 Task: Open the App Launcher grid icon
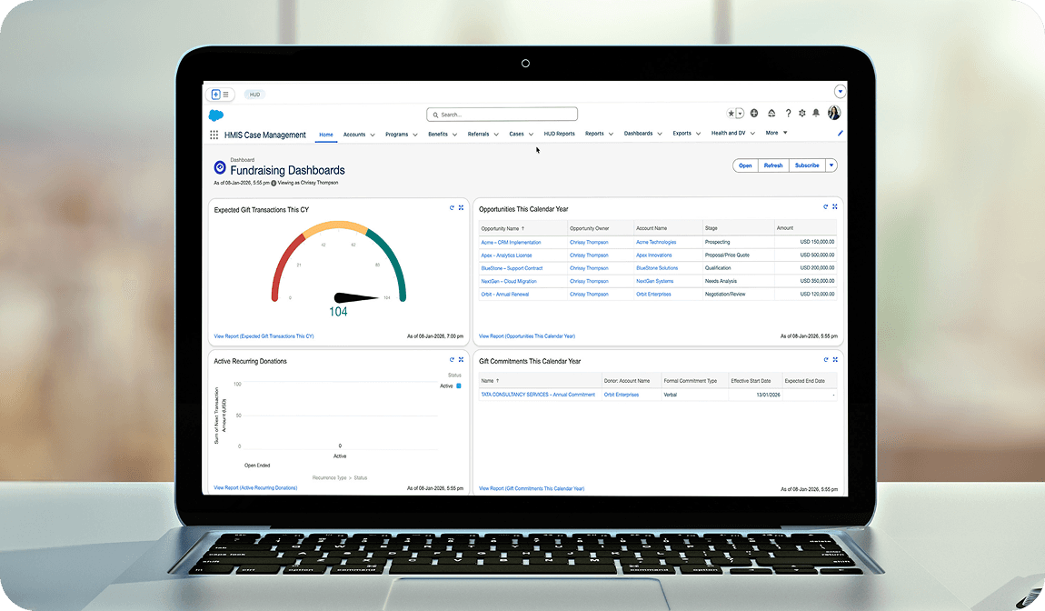[214, 135]
